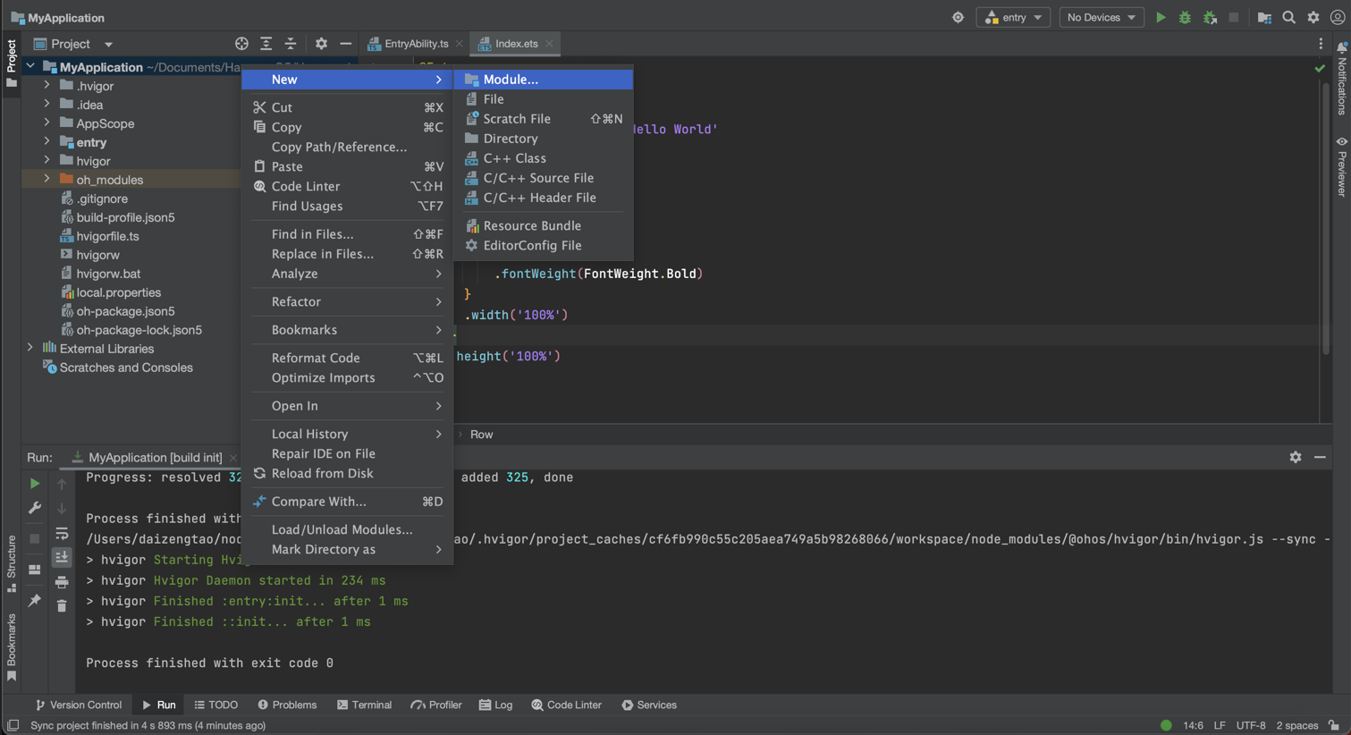Viewport: 1351px width, 735px height.
Task: Open the Profiler tool window button
Action: point(436,705)
